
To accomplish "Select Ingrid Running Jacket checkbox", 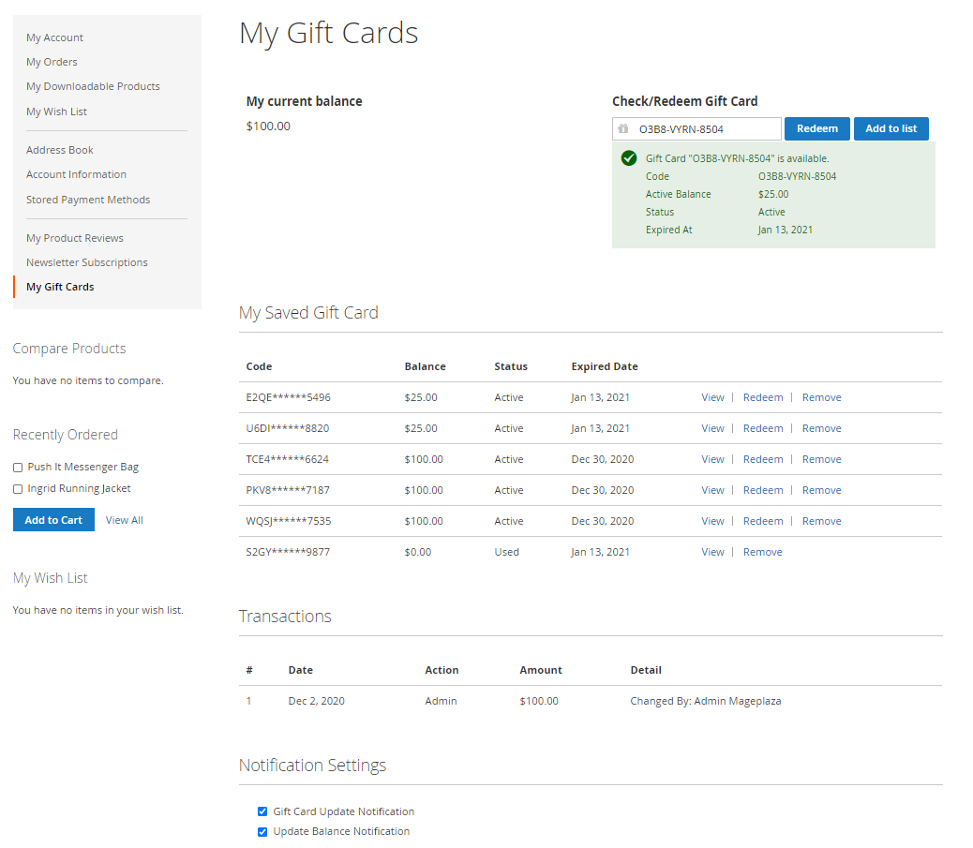I will click(18, 489).
